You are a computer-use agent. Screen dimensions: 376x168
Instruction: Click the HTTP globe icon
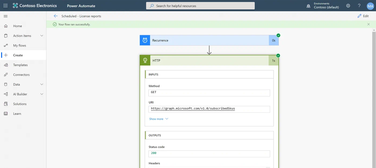(145, 60)
